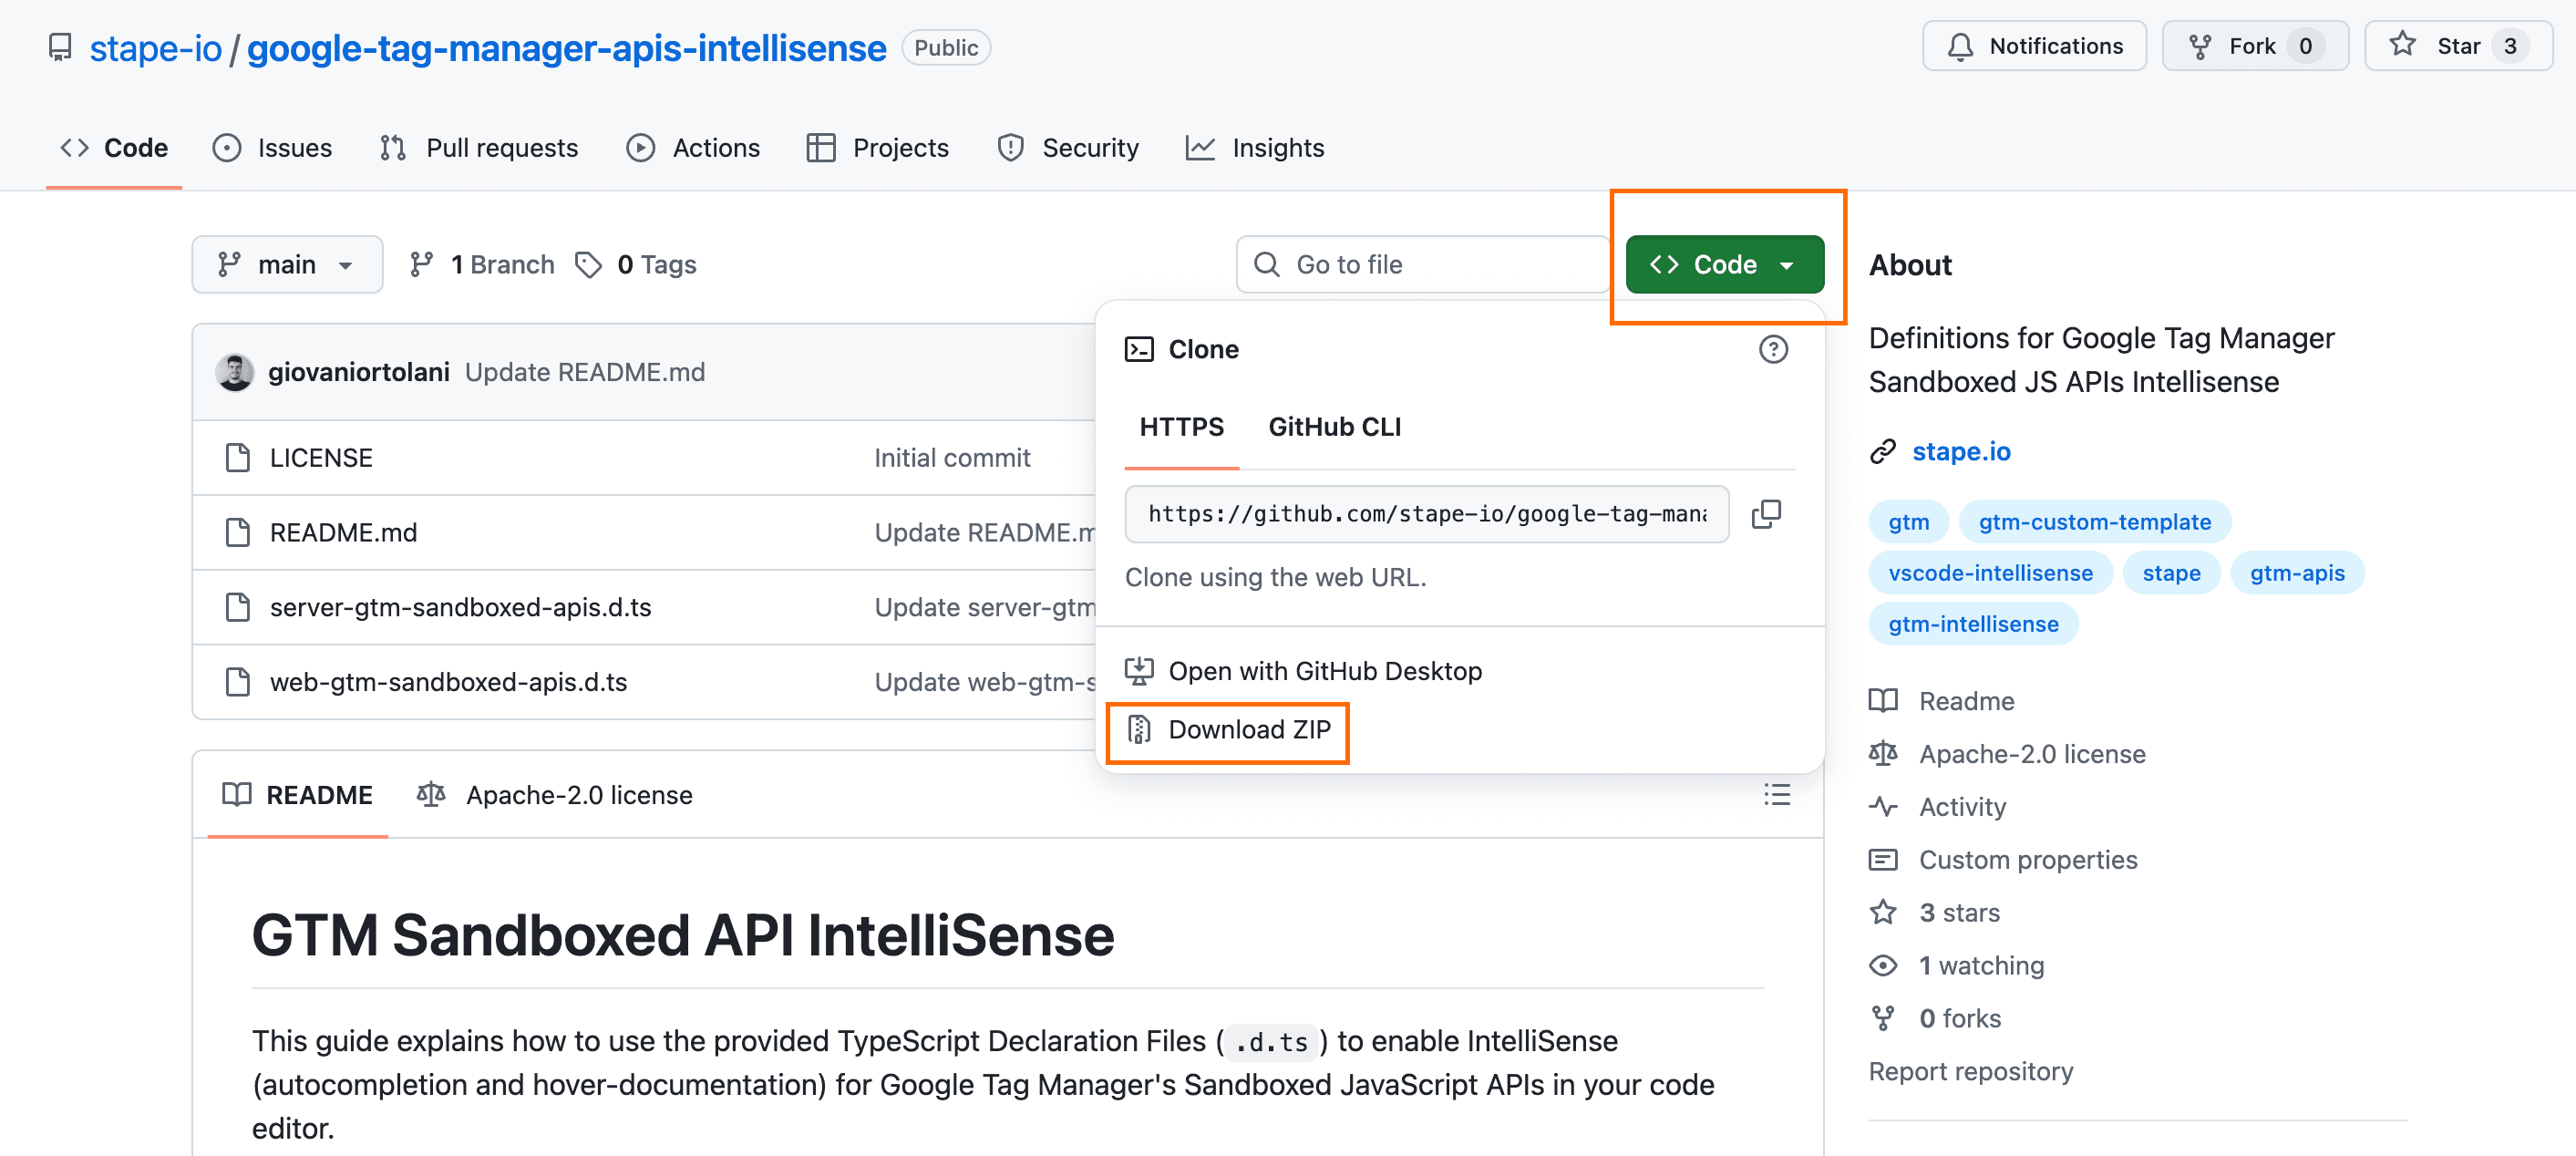Click Report repository link
Viewport: 2576px width, 1156px height.
[1970, 1072]
